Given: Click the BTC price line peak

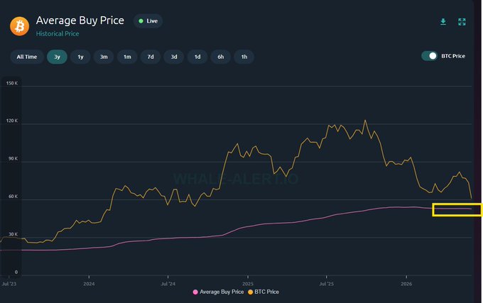Looking at the screenshot, I should [365, 120].
